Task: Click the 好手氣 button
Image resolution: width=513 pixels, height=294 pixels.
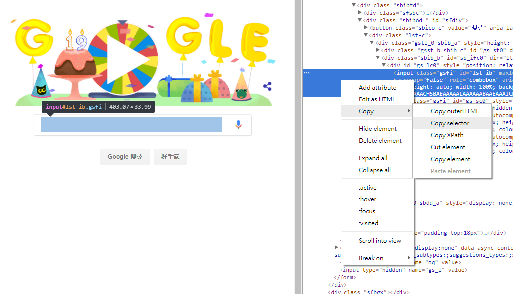Action: coord(170,157)
